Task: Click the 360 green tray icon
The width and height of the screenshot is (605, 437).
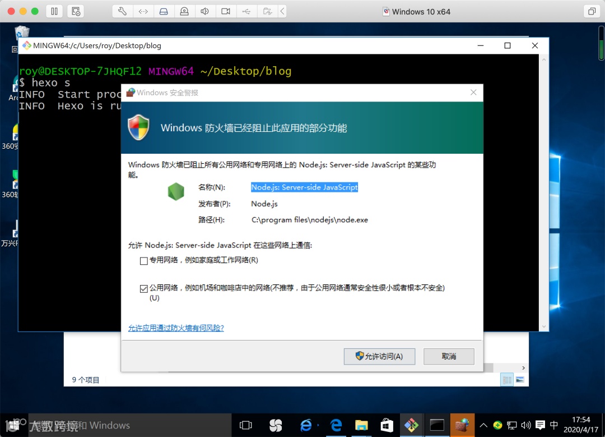Action: 498,425
